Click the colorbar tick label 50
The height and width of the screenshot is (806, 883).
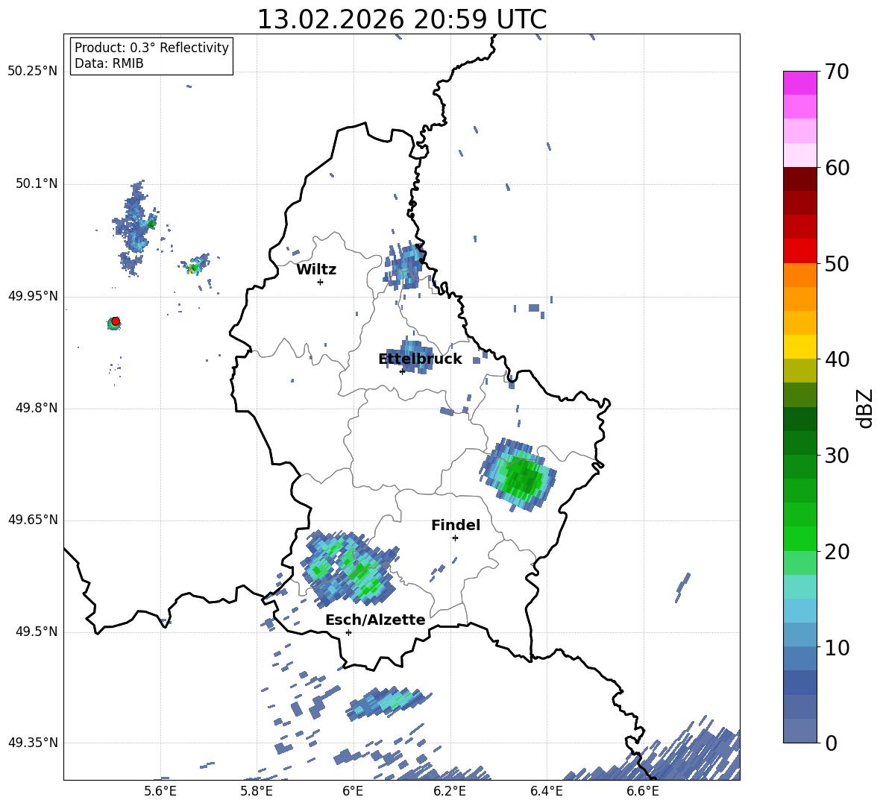837,264
